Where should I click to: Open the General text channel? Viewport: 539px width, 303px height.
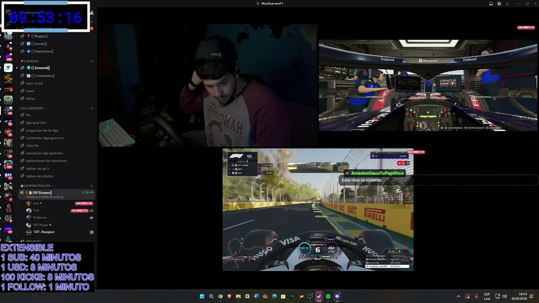tap(56, 68)
